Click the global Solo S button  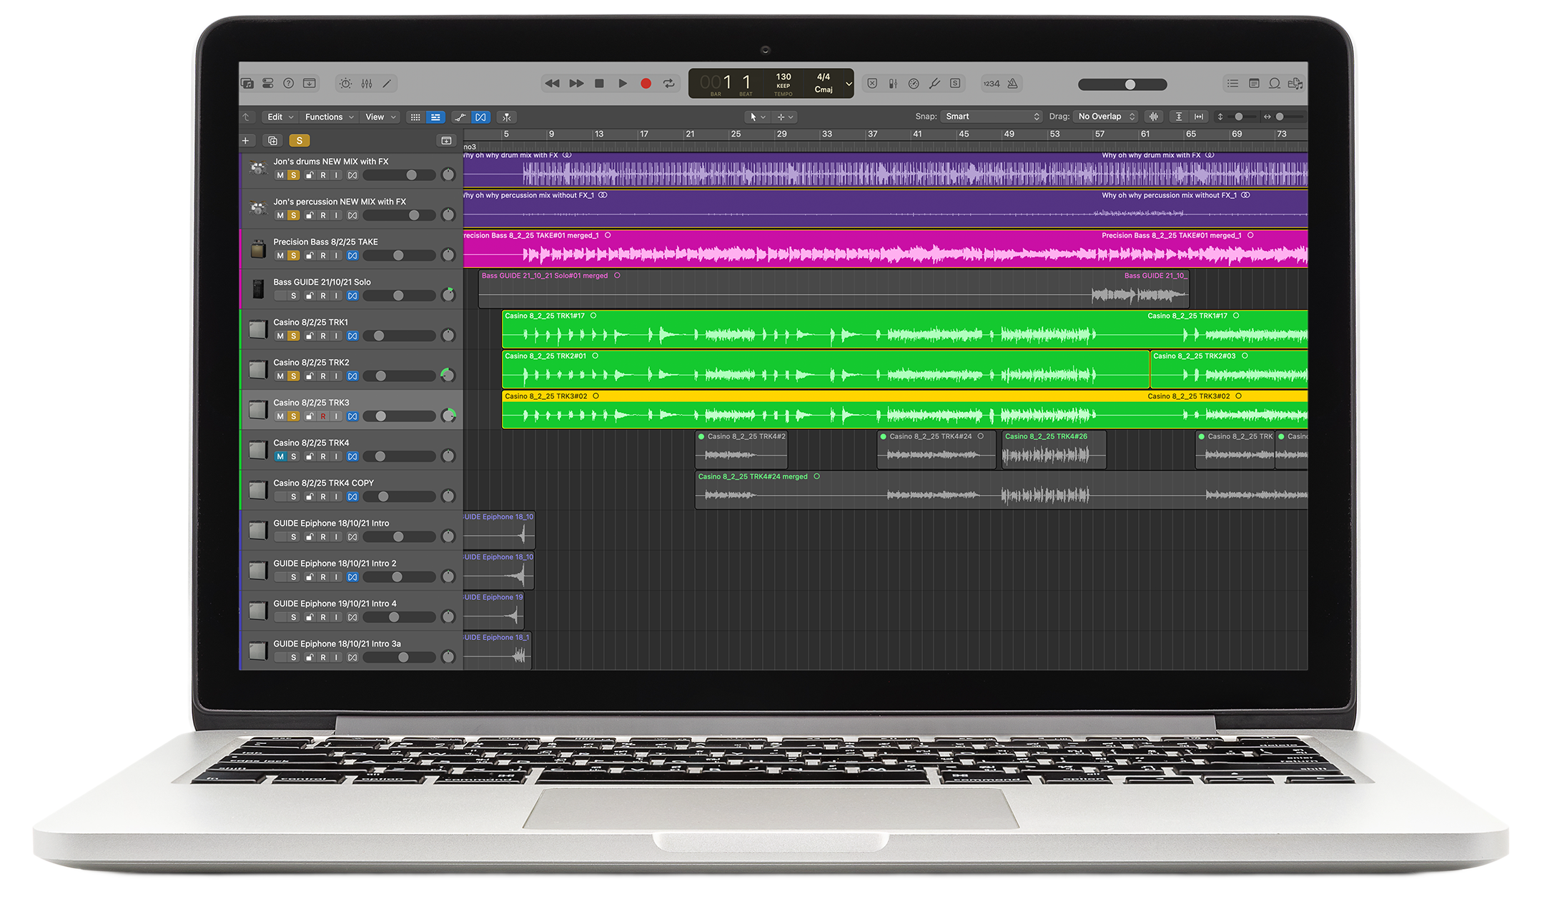coord(300,141)
